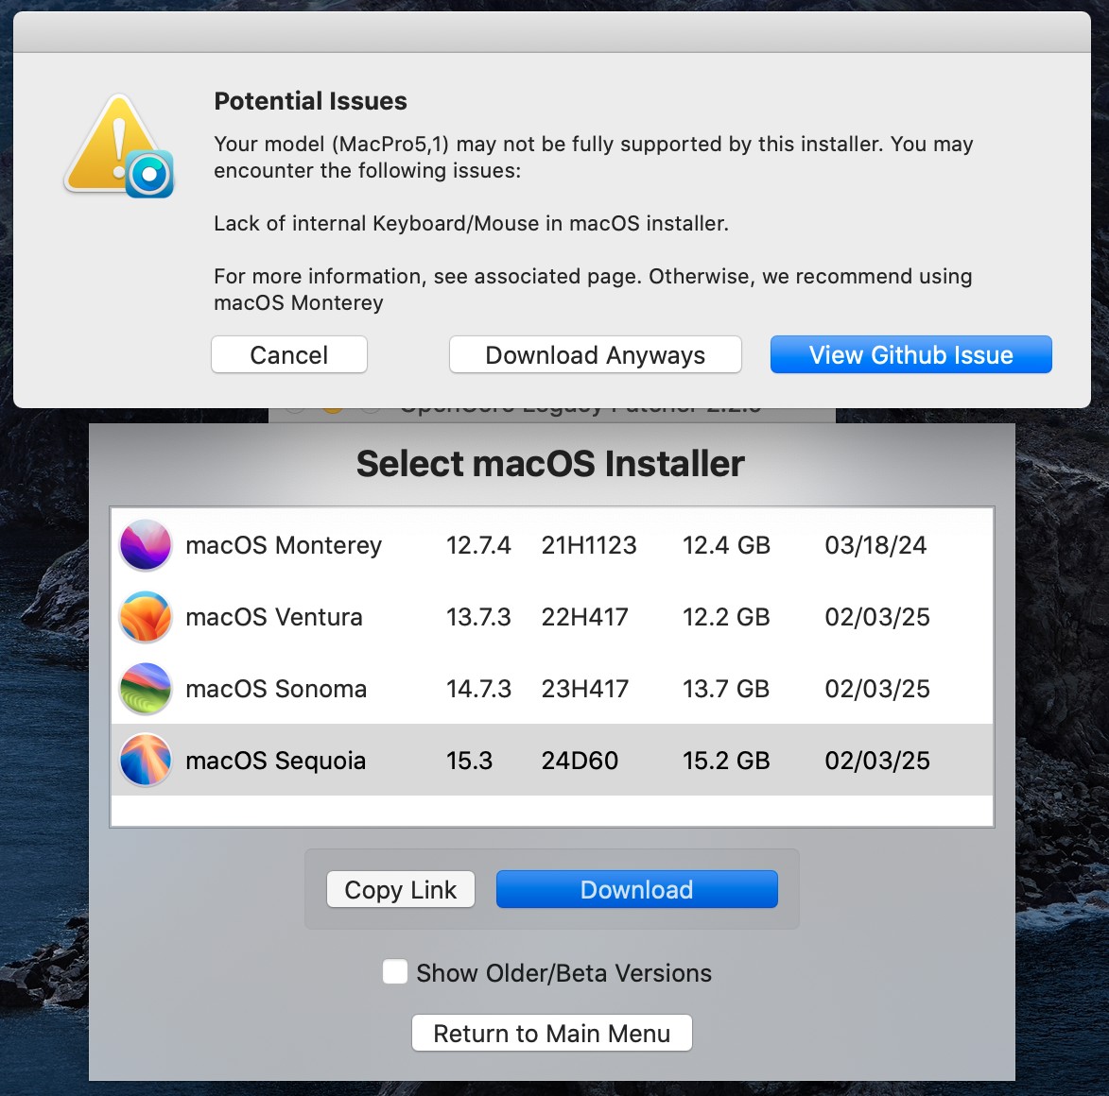This screenshot has width=1109, height=1096.
Task: Click version 12.7.4 in the list
Action: pos(478,545)
